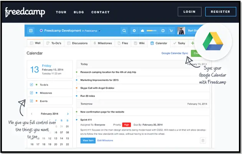This screenshot has width=242, height=154.
Task: Open the To-Do's tab
Action: [54, 43]
